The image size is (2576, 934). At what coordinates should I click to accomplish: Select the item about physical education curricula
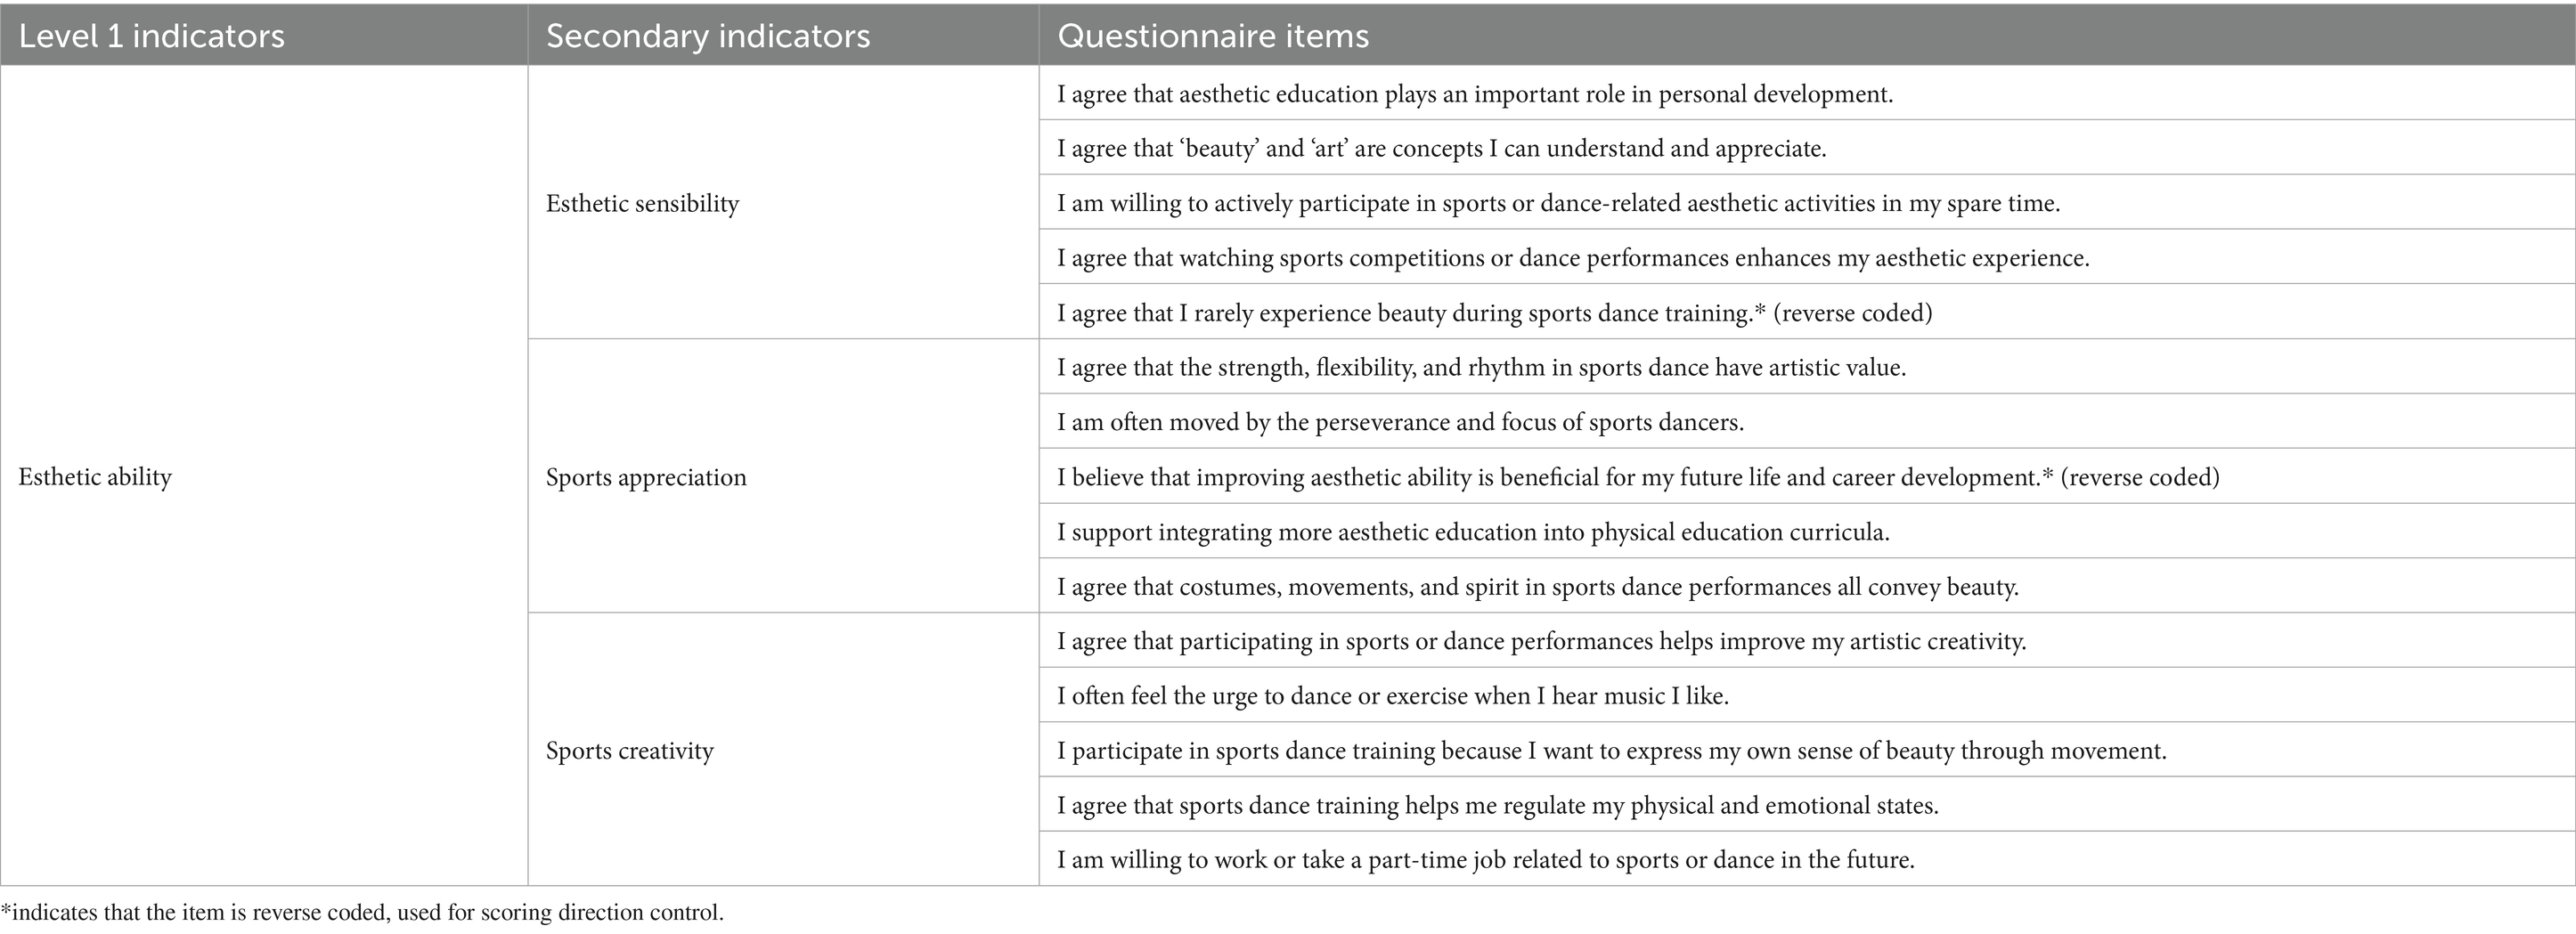1807,531
